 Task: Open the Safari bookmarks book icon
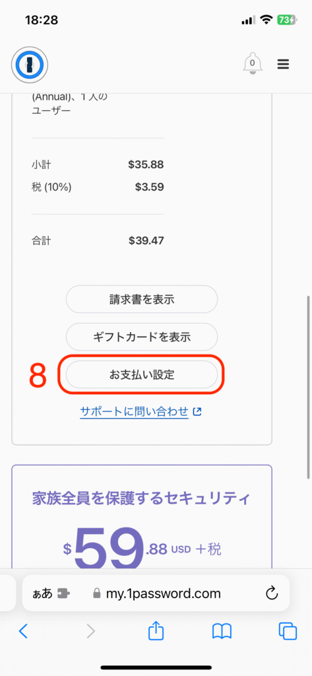[x=222, y=632]
